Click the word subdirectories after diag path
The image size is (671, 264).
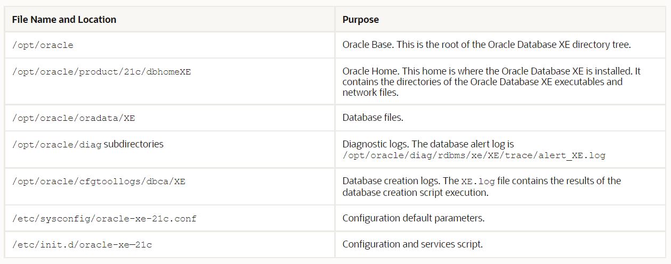point(133,144)
